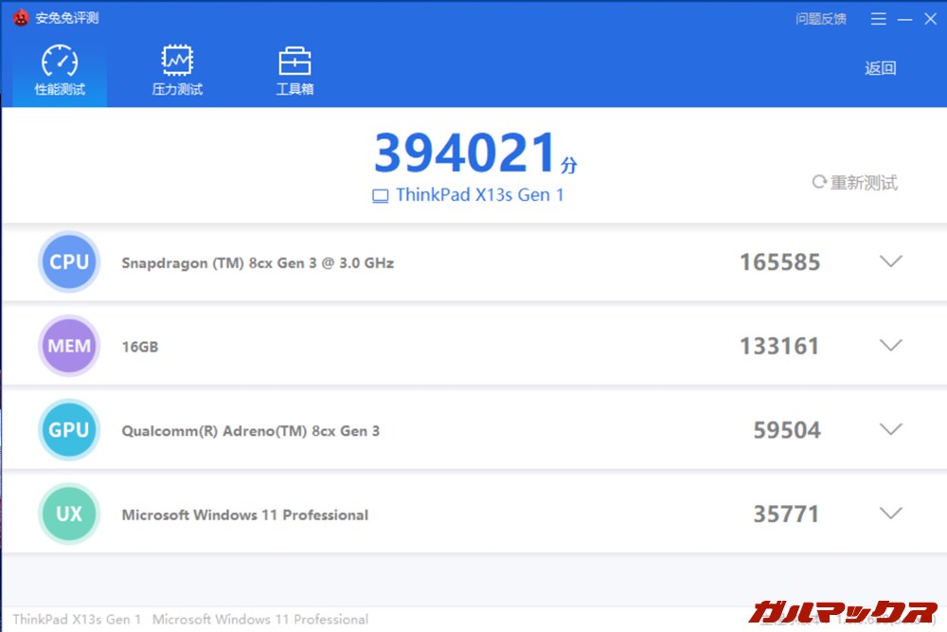Click the total score 394021

pos(464,153)
